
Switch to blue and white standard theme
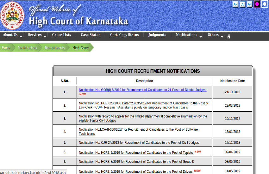point(264,4)
